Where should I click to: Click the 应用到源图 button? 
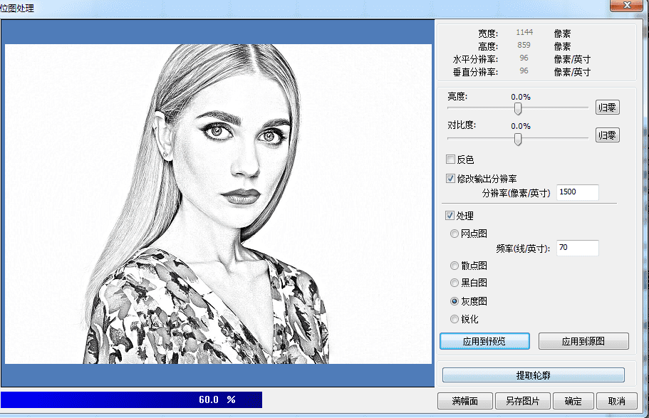click(583, 341)
